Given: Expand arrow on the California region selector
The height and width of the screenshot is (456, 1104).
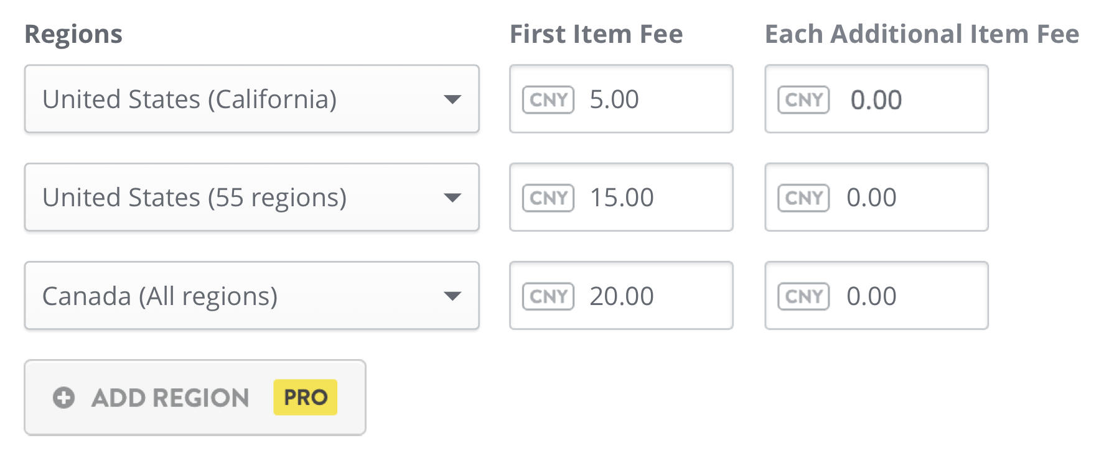Looking at the screenshot, I should coord(452,99).
